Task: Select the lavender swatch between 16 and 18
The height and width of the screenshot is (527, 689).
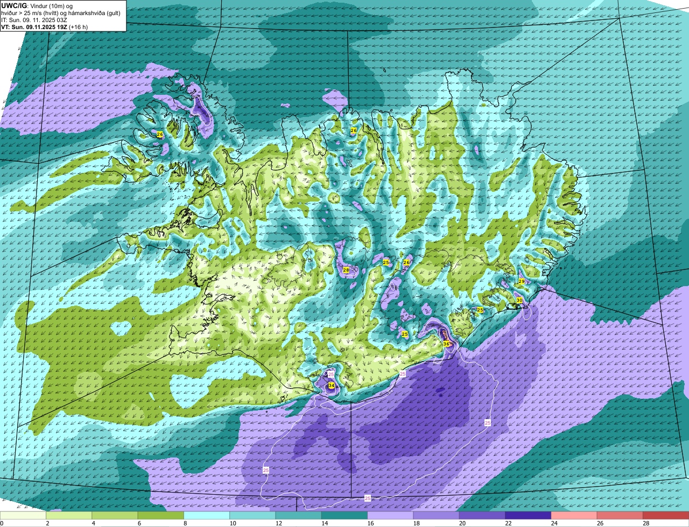Action: [390, 515]
